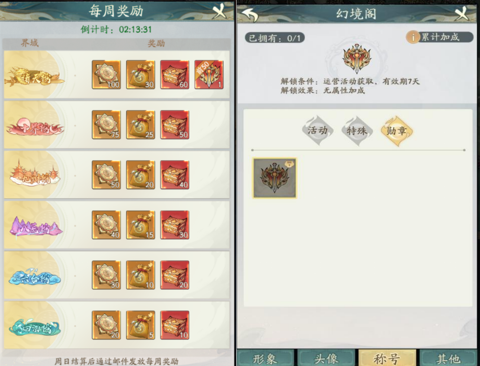The width and height of the screenshot is (480, 366).
Task: Tap the gold bag reward showing 25
Action: click(x=141, y=125)
